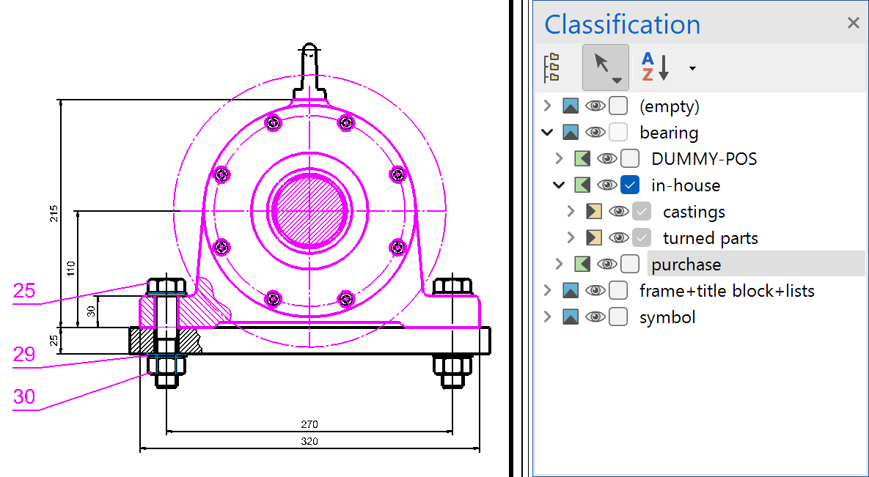This screenshot has height=477, width=869.
Task: Hide the castings class via eye icon
Action: coord(618,212)
